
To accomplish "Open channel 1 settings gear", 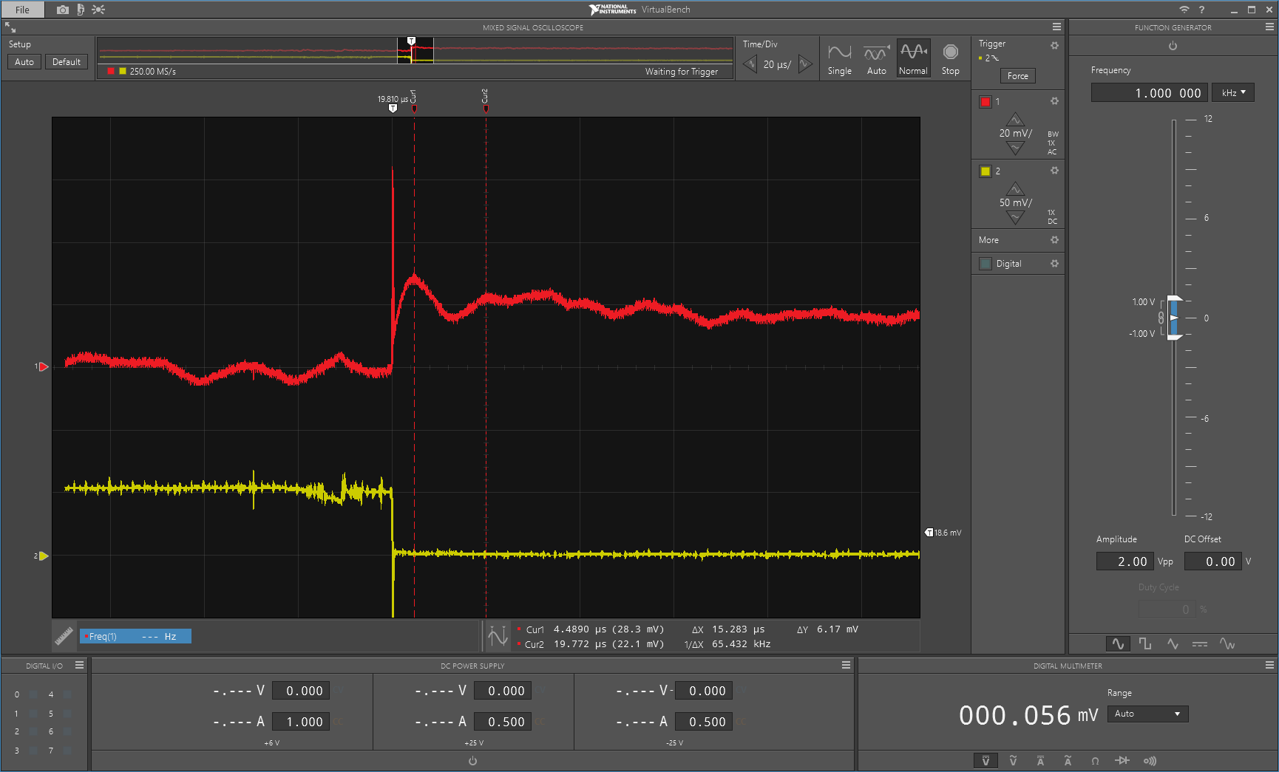I will [x=1054, y=101].
